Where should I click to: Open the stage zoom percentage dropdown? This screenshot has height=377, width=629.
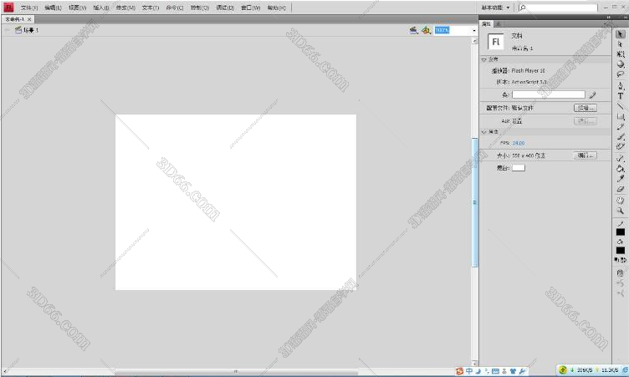tap(474, 30)
